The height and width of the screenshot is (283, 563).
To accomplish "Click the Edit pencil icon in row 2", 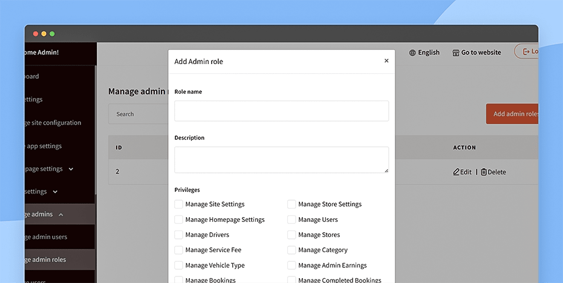I will [457, 172].
